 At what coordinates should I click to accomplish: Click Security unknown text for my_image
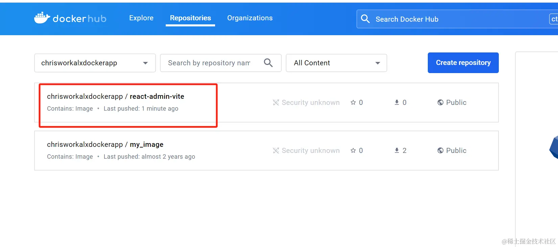311,150
